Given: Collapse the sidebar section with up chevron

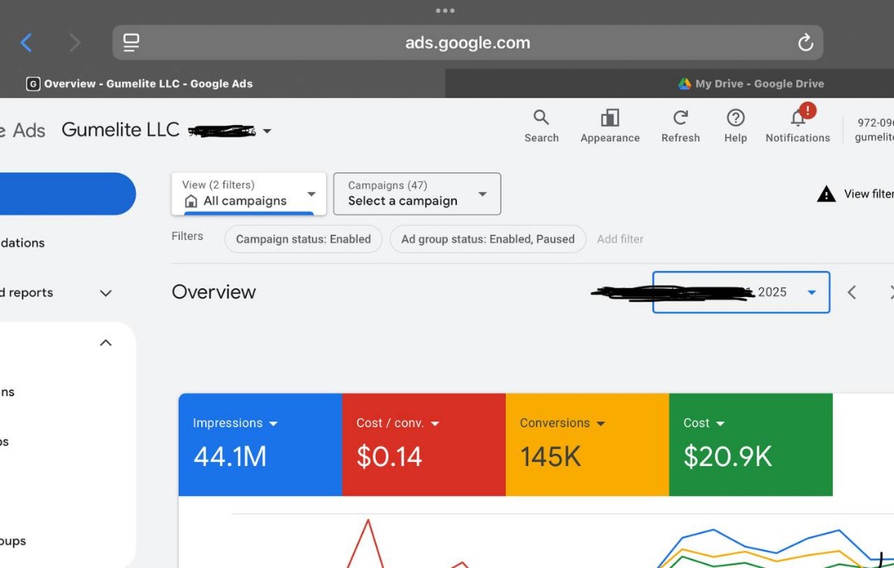Looking at the screenshot, I should pos(105,343).
